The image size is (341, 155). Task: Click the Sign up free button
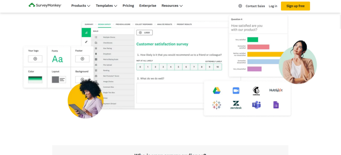(x=295, y=6)
